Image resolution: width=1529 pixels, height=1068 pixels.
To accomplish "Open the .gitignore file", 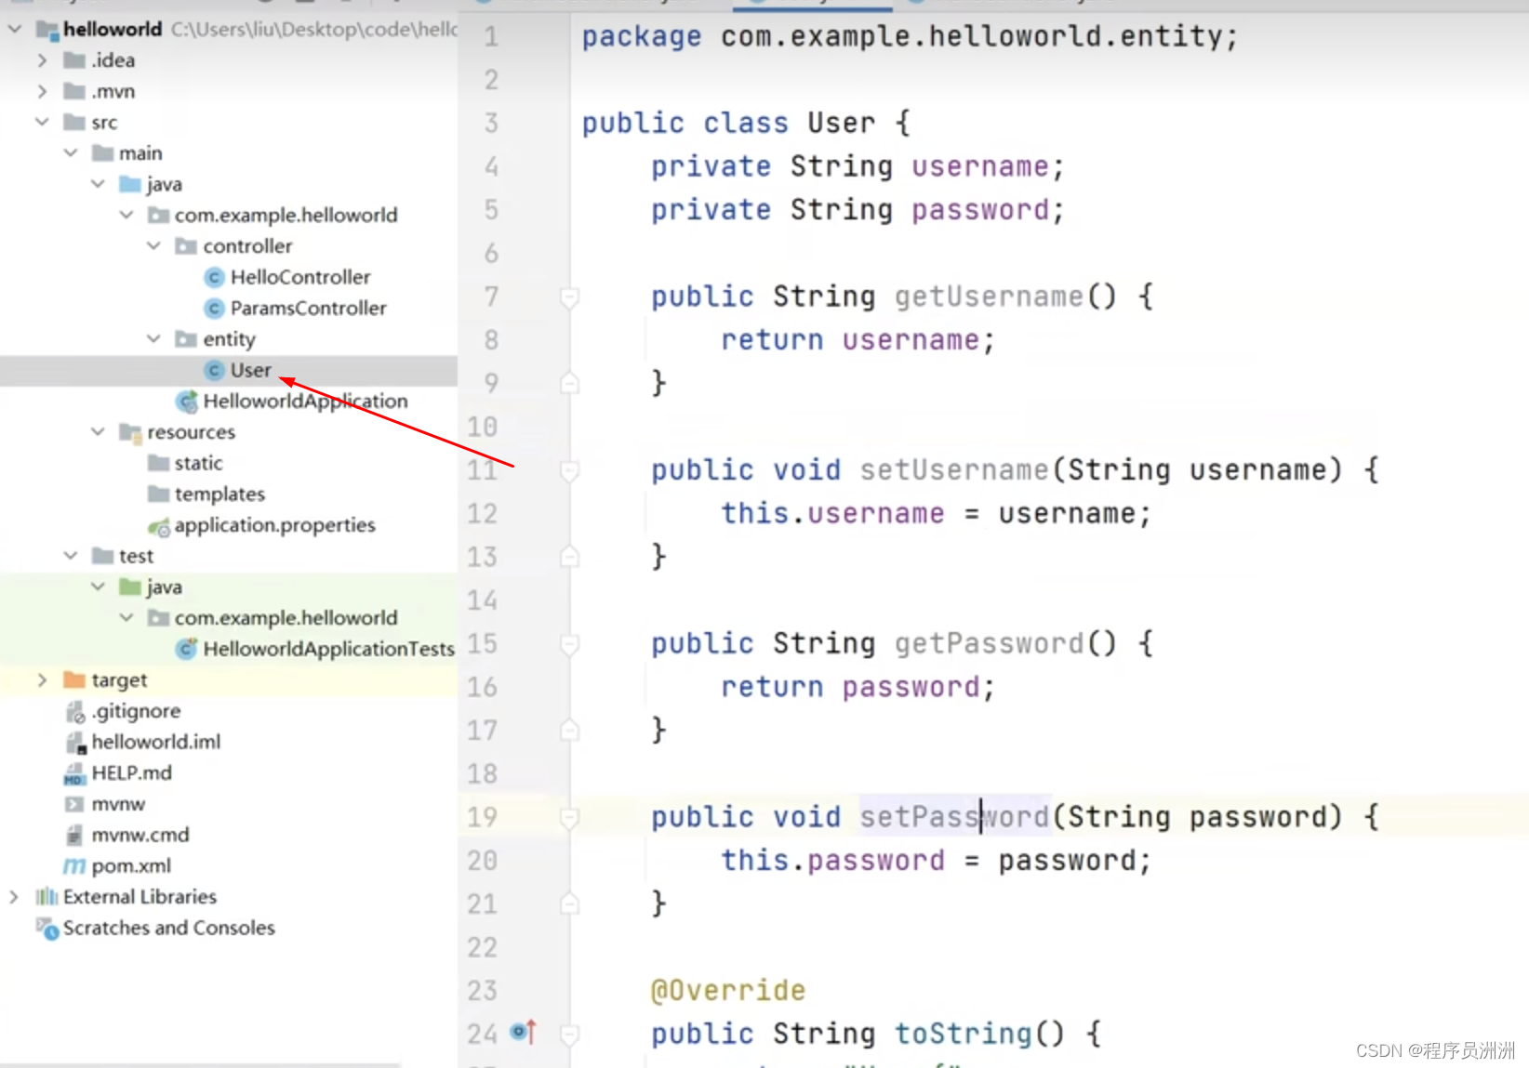I will tap(136, 711).
